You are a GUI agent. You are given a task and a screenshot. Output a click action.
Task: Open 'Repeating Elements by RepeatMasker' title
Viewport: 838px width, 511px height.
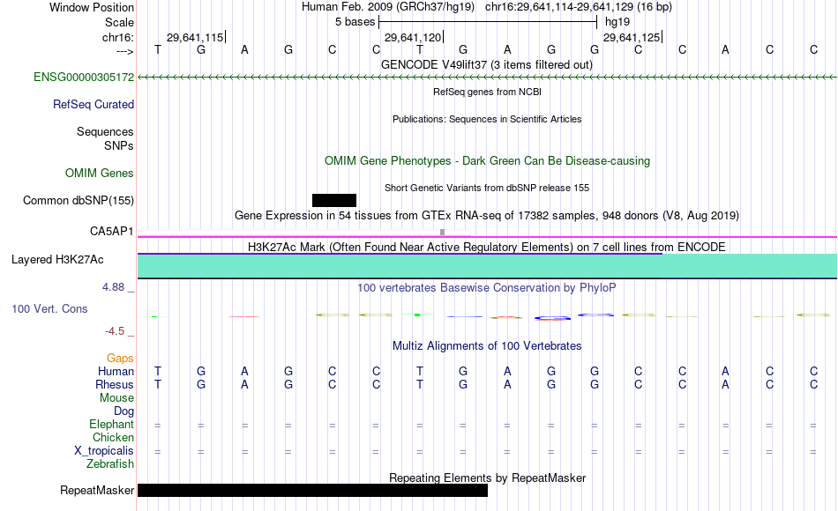pos(487,478)
